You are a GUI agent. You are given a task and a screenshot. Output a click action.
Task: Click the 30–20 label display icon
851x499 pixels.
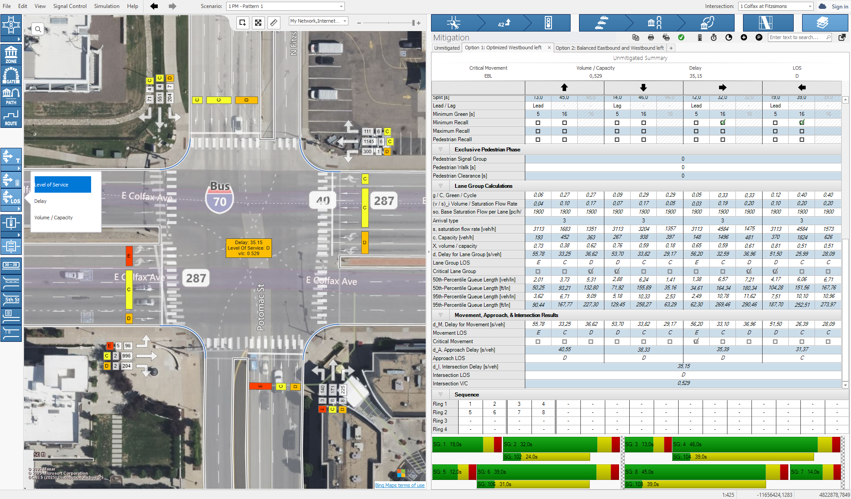click(11, 265)
